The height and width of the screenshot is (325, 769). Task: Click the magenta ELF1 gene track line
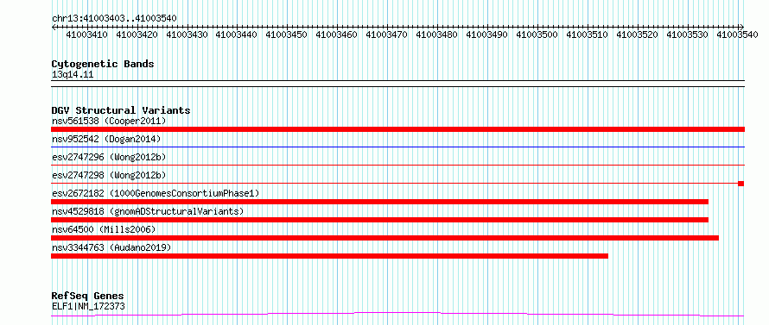(x=397, y=315)
